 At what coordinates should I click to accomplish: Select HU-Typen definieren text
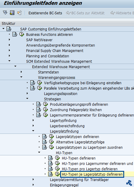(79, 158)
